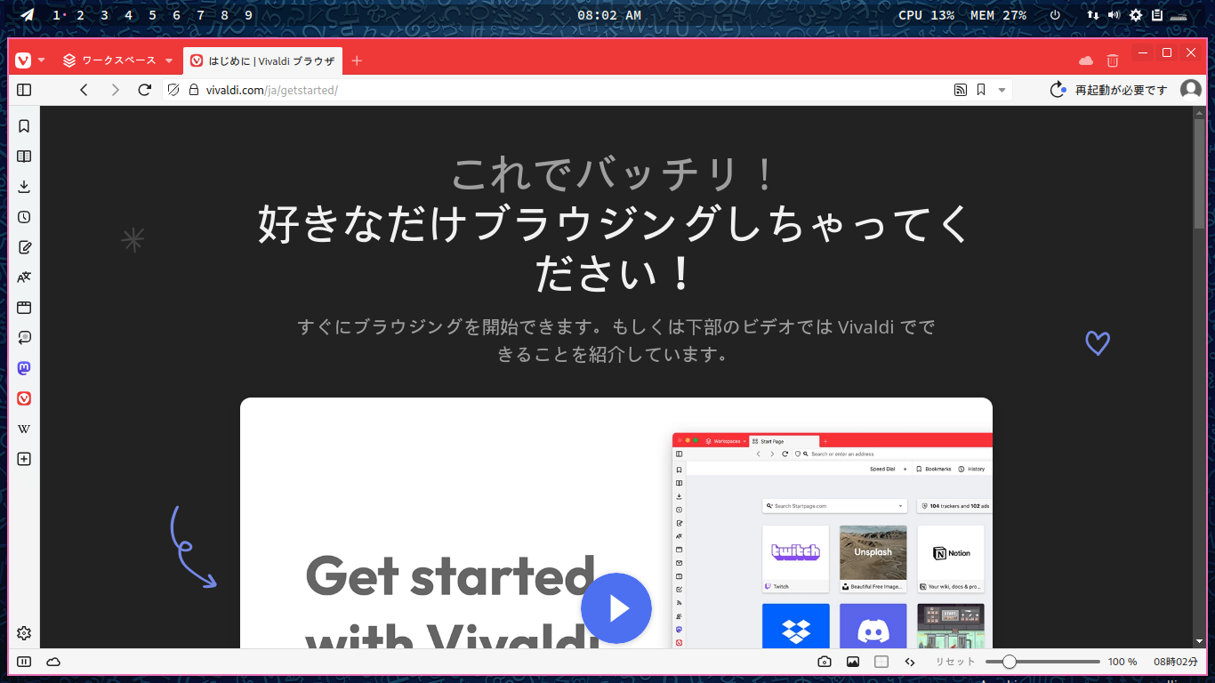Click the 100 % zoom value

[1122, 662]
